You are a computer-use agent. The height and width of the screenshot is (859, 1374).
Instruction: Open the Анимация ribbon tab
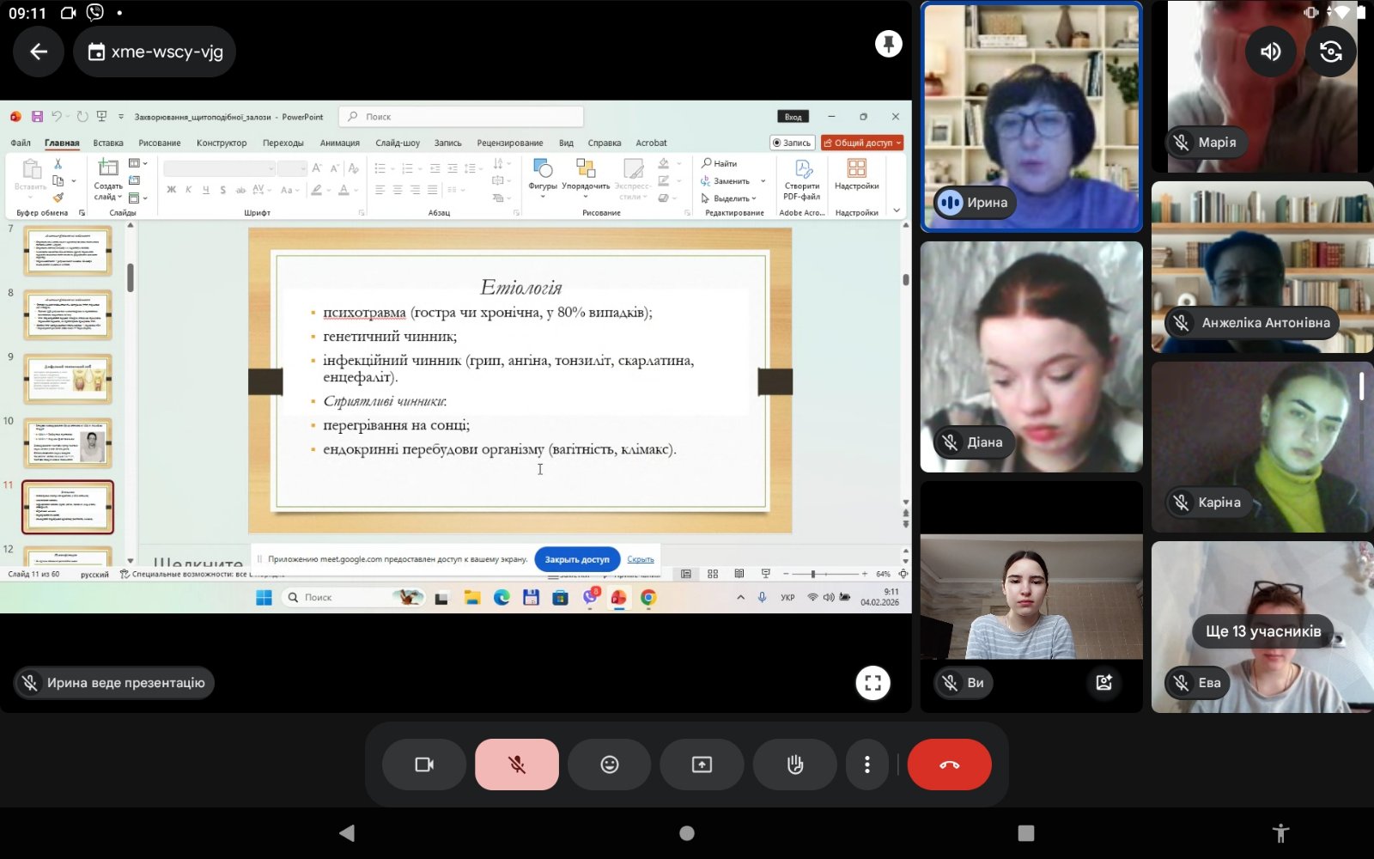point(339,143)
